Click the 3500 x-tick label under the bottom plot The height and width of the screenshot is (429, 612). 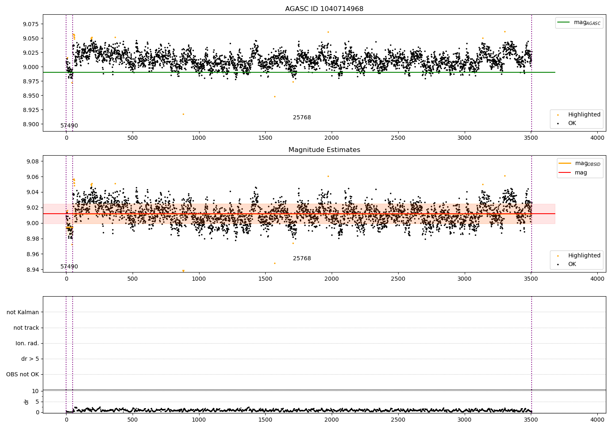coord(531,420)
